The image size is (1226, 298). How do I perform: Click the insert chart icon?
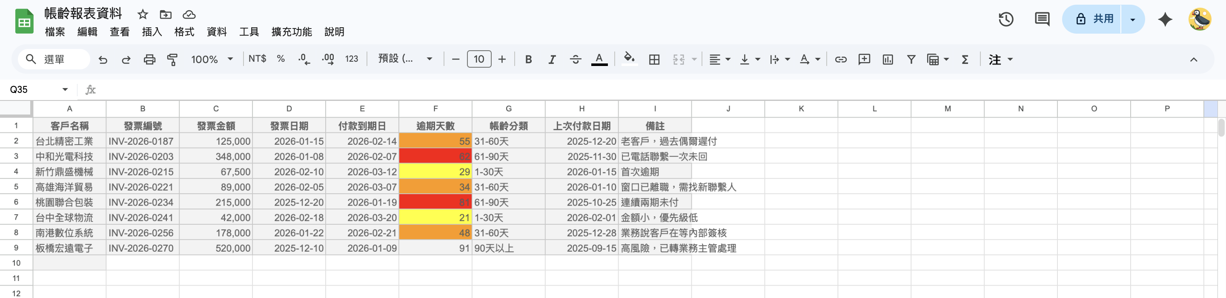click(x=887, y=60)
